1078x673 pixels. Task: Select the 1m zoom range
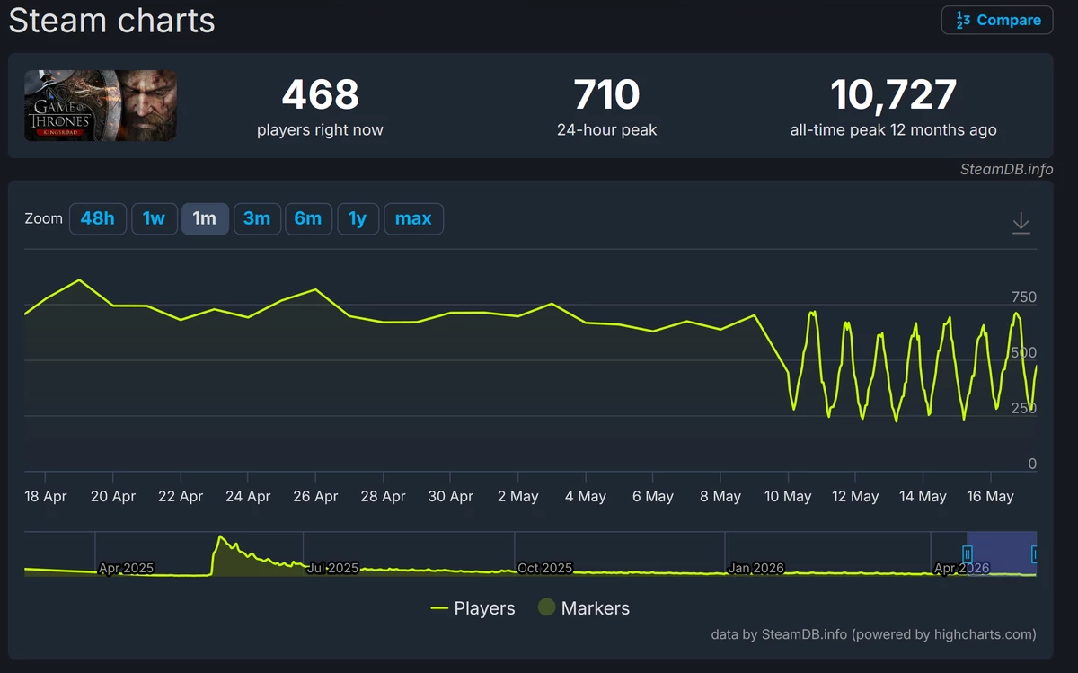[205, 218]
